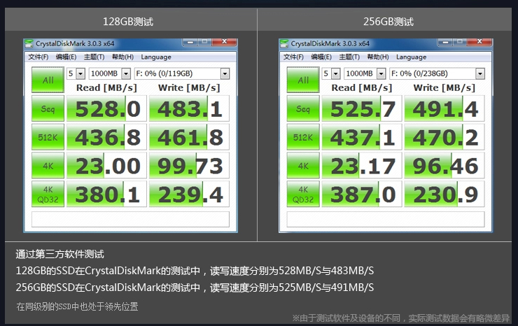This screenshot has height=326, width=518.
Task: Click 4K QD32 write result 239.4
Action: coord(189,194)
